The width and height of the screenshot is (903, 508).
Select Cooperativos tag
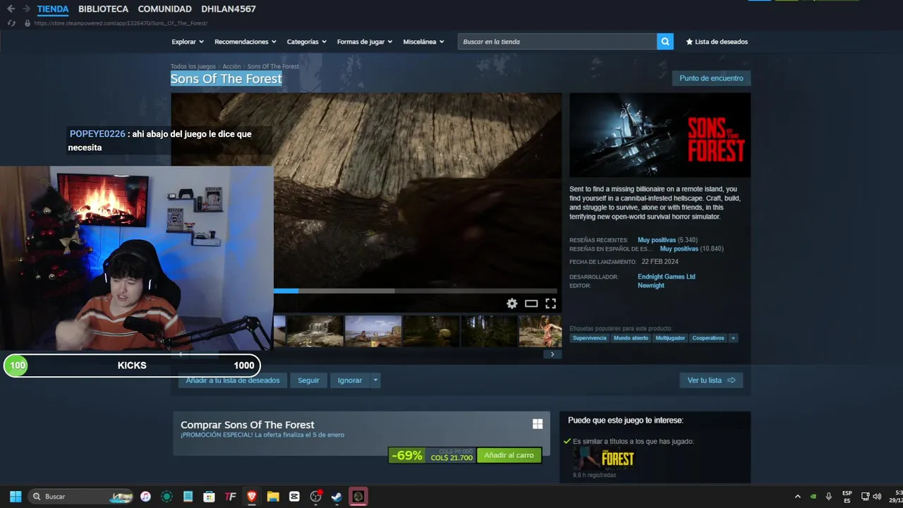click(x=708, y=338)
